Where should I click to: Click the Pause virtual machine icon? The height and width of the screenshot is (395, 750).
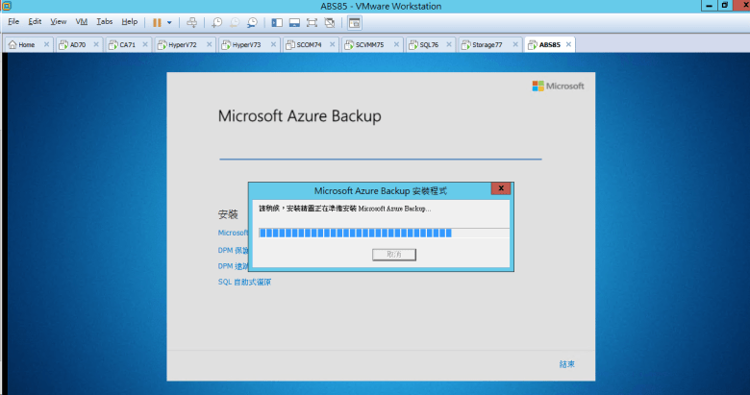(157, 21)
